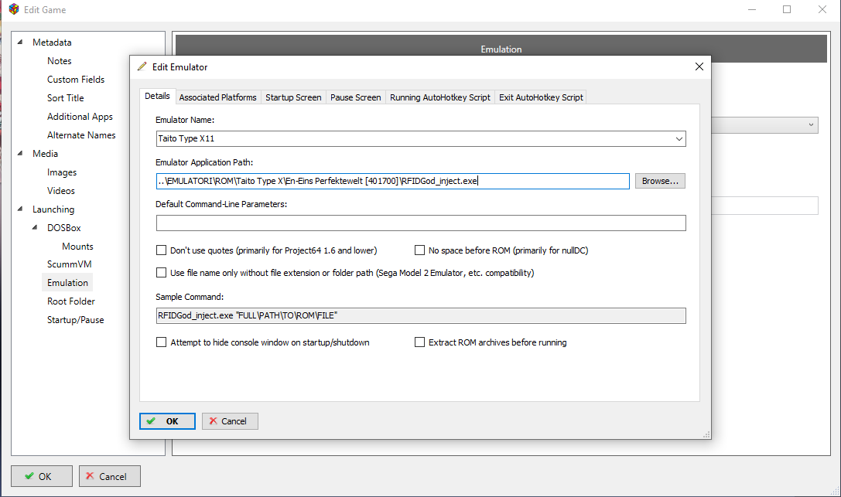Select Mounts under DOSBox
This screenshot has width=841, height=497.
coord(77,247)
